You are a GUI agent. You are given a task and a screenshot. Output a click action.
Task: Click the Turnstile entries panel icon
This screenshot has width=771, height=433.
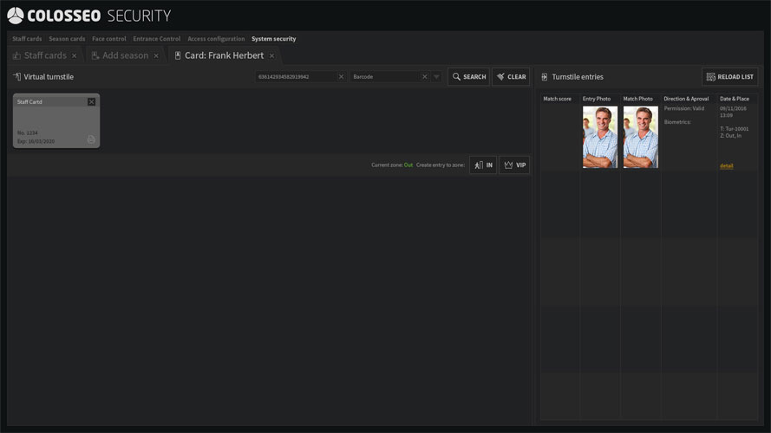tap(545, 76)
